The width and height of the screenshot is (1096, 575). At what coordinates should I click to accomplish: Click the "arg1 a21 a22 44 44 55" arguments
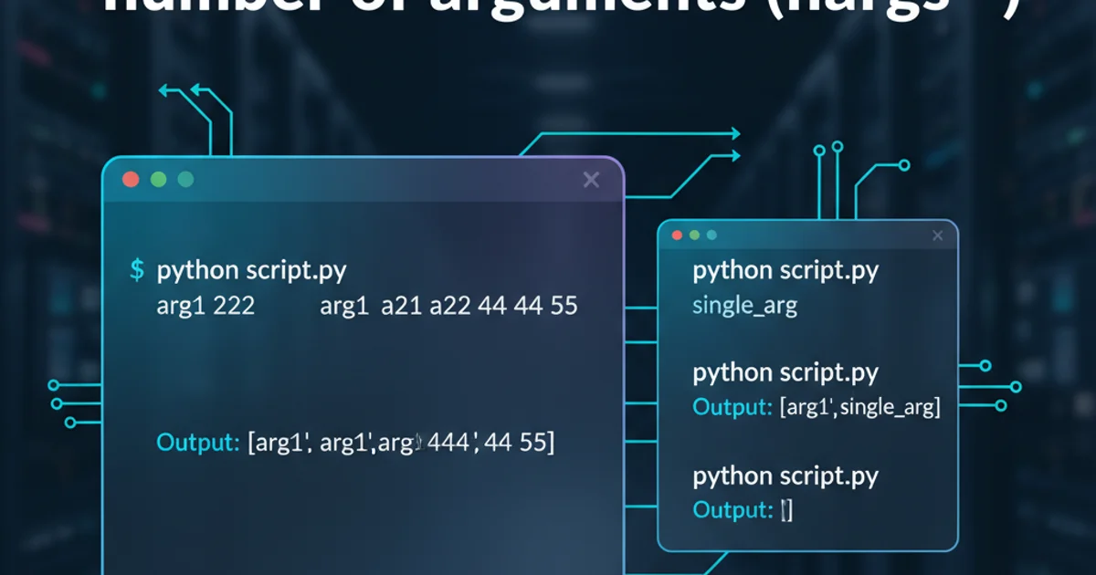448,306
